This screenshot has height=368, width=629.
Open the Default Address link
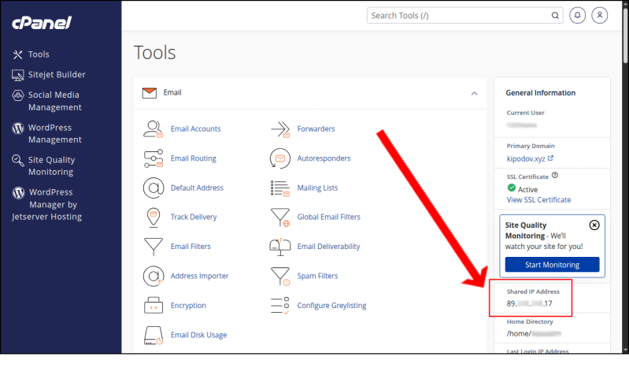197,188
